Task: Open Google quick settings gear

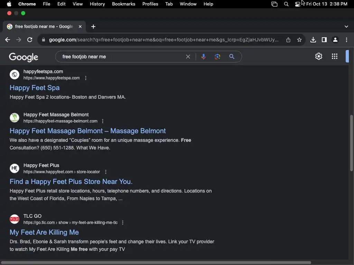Action: coord(318,56)
